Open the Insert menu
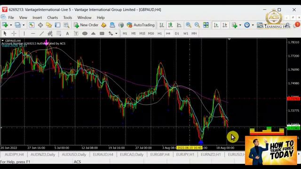 click(37, 18)
